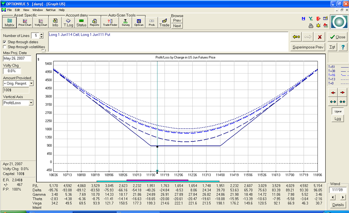
Task: Click the Browse Next button
Action: pos(177,26)
